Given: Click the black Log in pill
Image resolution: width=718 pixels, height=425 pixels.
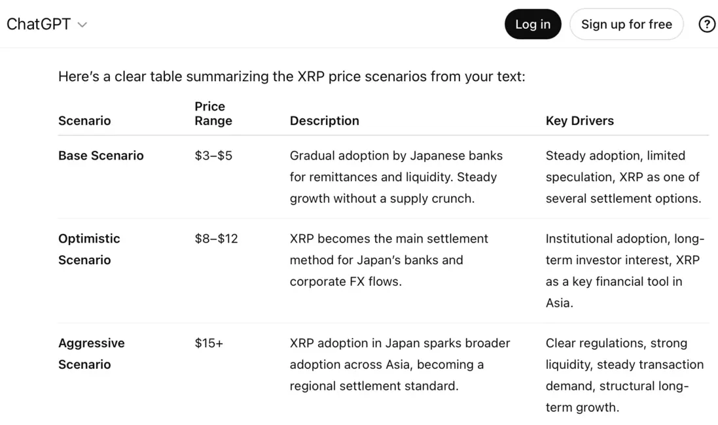Looking at the screenshot, I should pyautogui.click(x=533, y=24).
